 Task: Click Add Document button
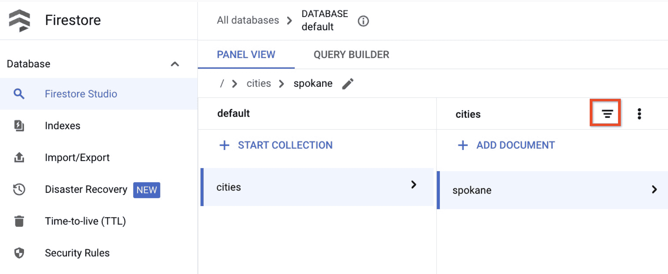tap(507, 145)
